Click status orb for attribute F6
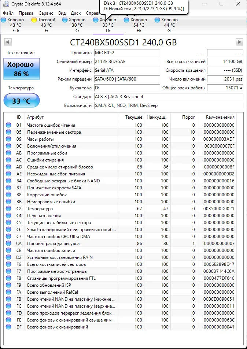 8,264
